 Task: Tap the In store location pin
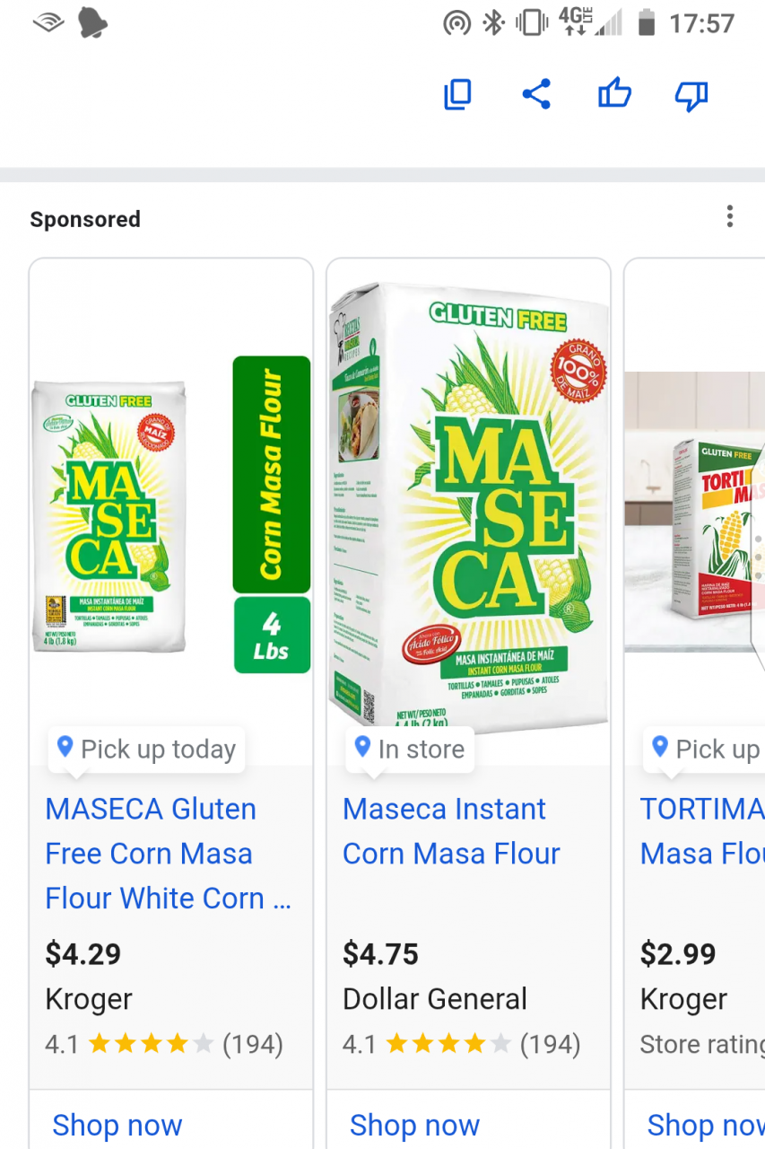(362, 747)
